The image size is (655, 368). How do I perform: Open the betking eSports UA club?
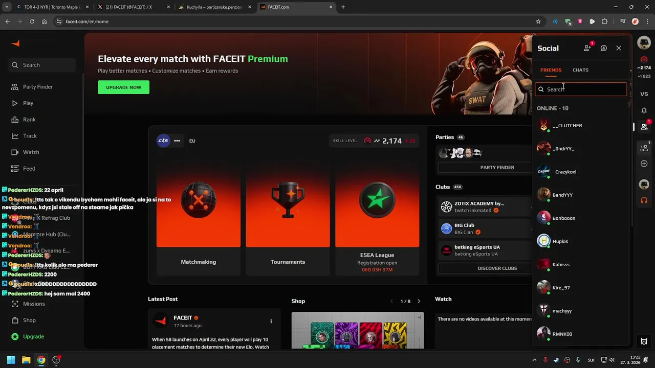tap(485, 250)
